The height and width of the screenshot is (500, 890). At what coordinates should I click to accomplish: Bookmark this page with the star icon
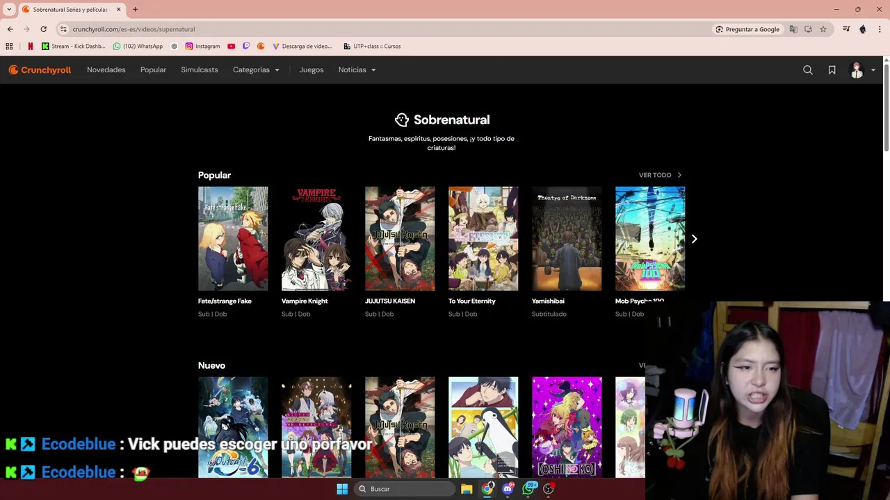point(823,29)
